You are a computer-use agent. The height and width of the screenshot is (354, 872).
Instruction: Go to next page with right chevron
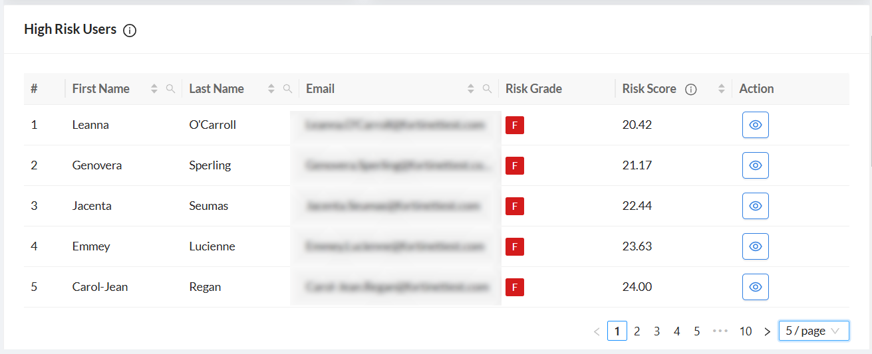pyautogui.click(x=767, y=331)
